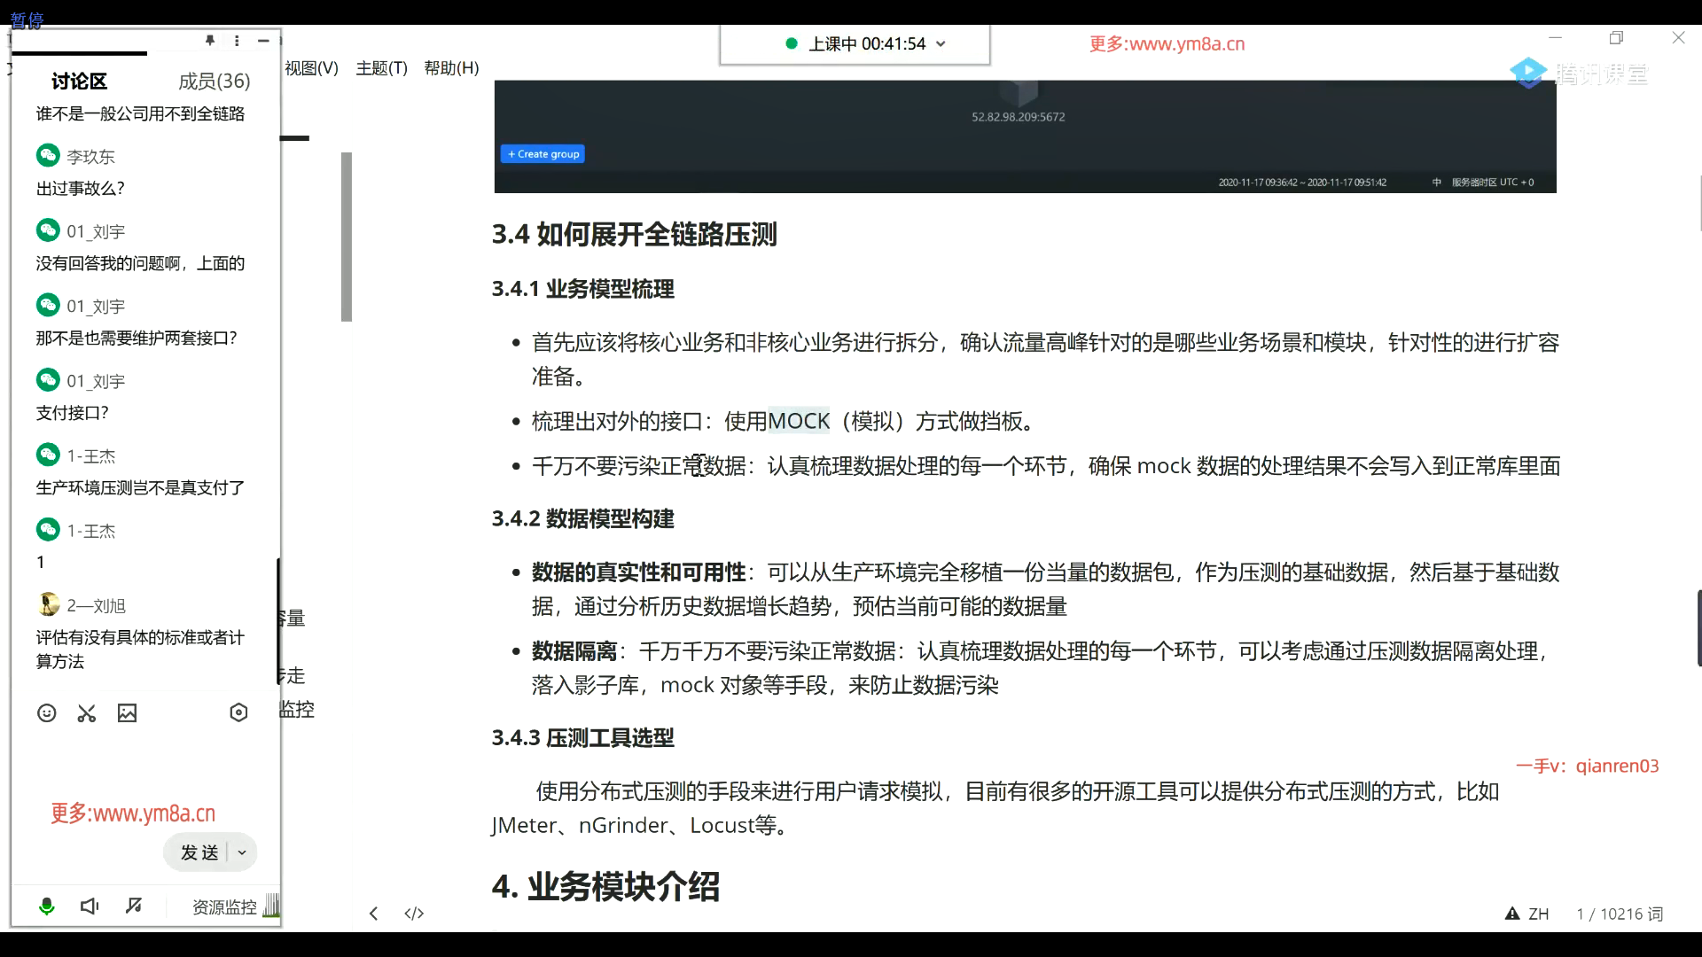Toggle the music sharing mode icon
Screen dimensions: 1702x957
coord(134,906)
